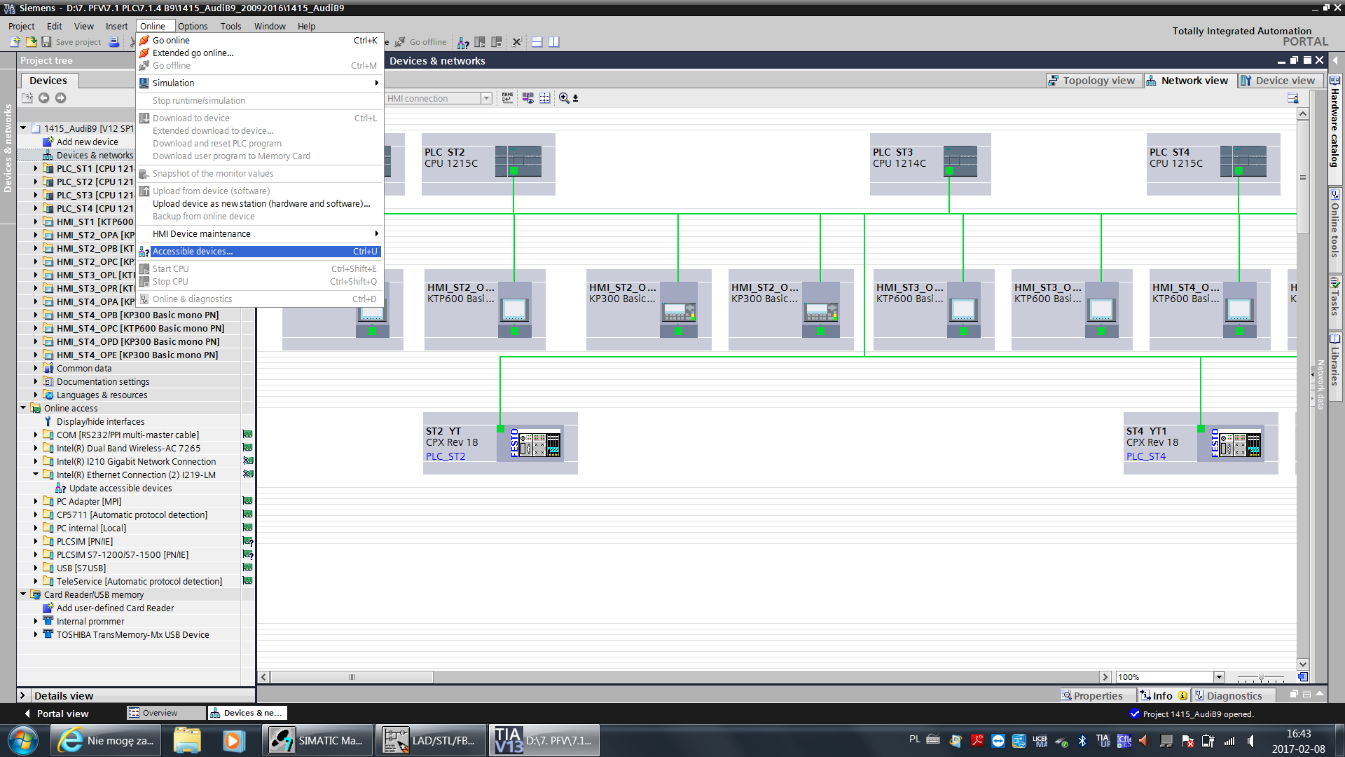Open Simulation submenu
1345x757 pixels.
pos(259,83)
